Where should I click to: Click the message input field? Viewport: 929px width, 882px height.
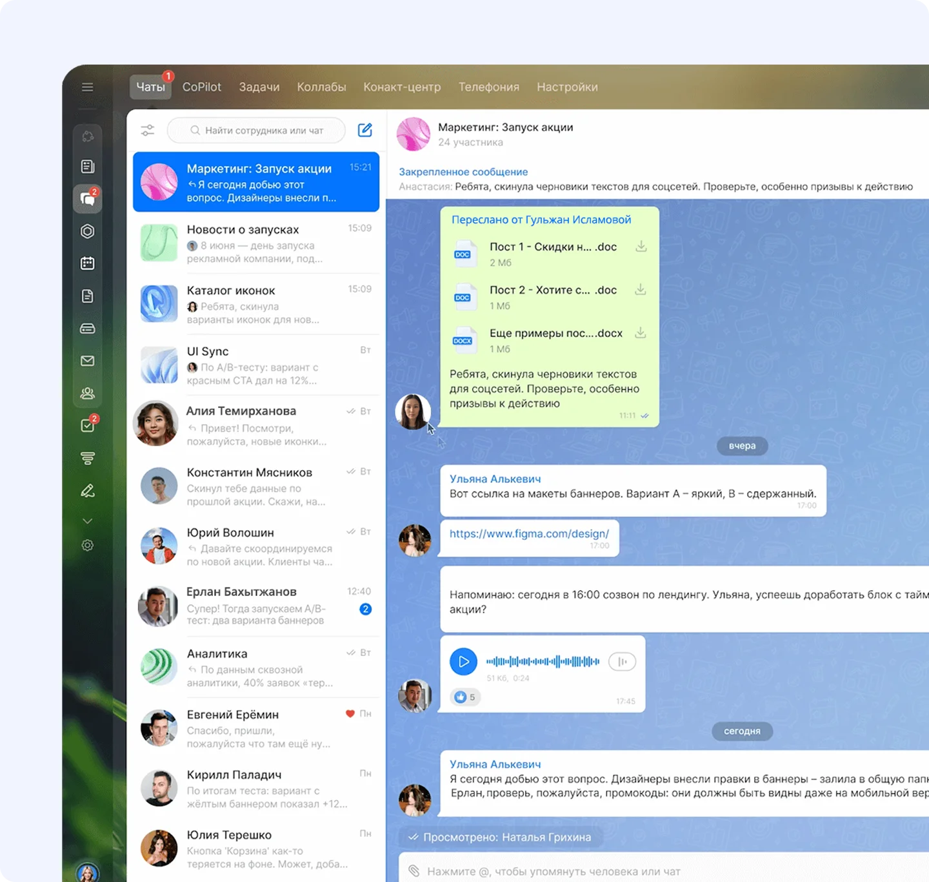pyautogui.click(x=664, y=871)
